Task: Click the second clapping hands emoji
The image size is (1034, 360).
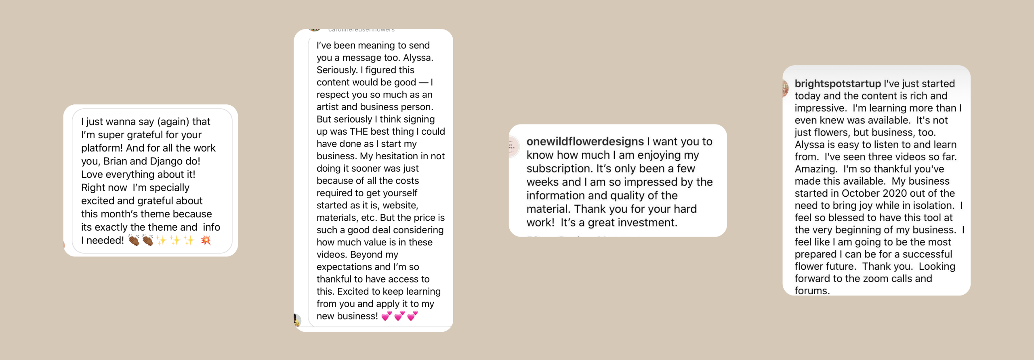Action: pyautogui.click(x=147, y=241)
